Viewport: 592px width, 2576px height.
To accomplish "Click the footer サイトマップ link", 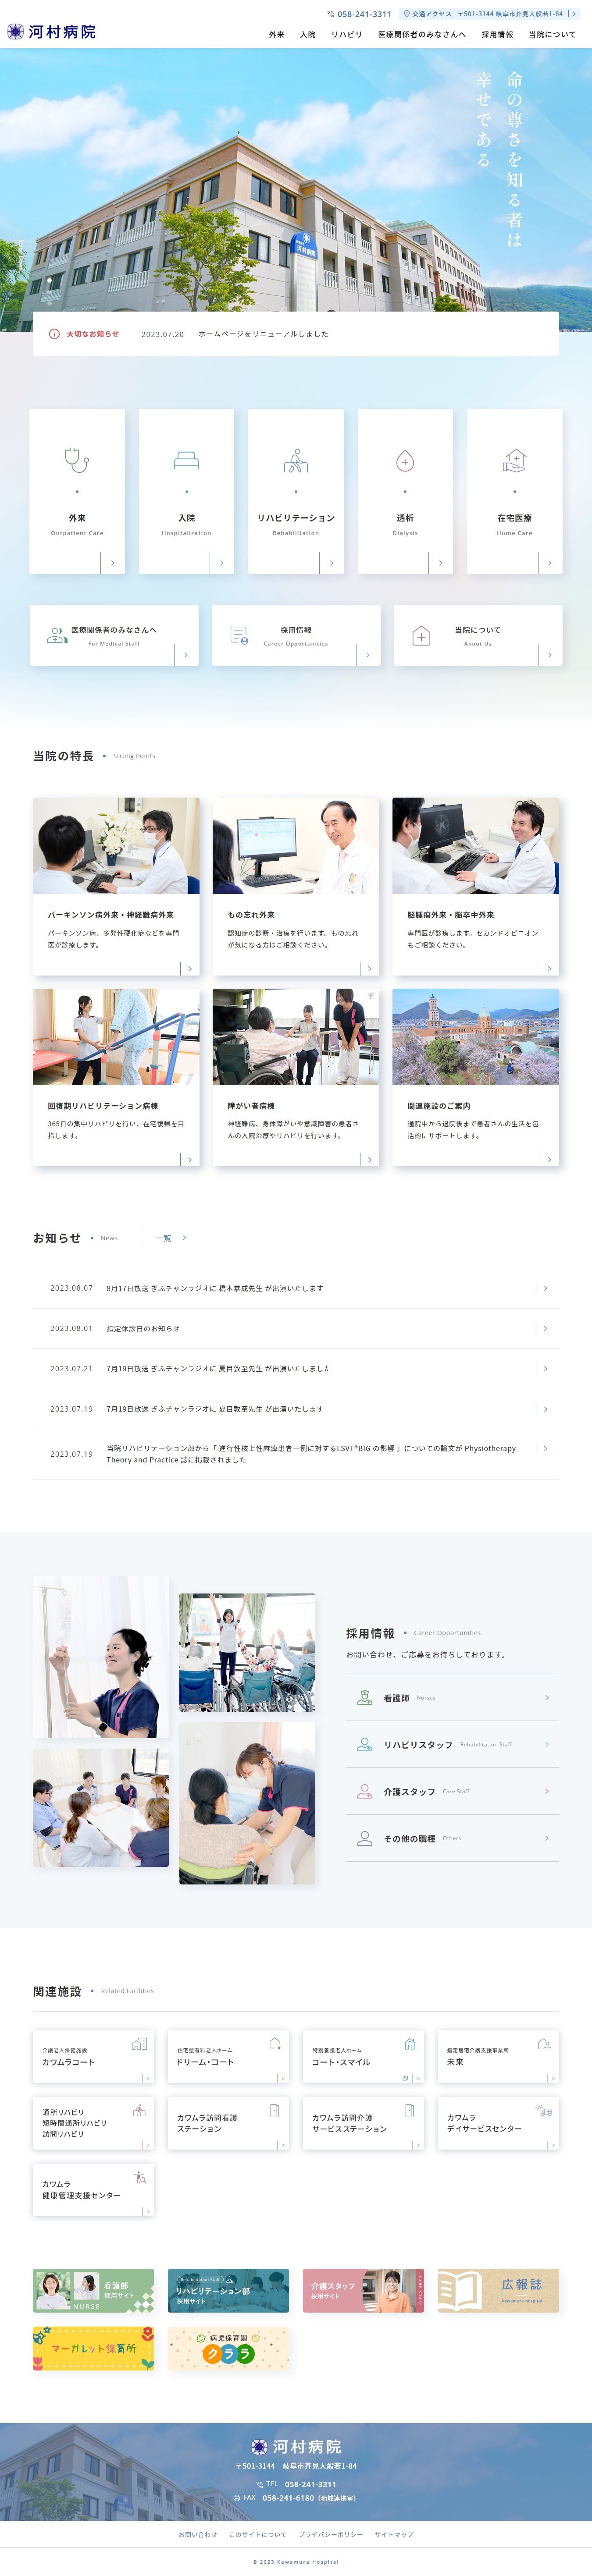I will (x=394, y=2534).
